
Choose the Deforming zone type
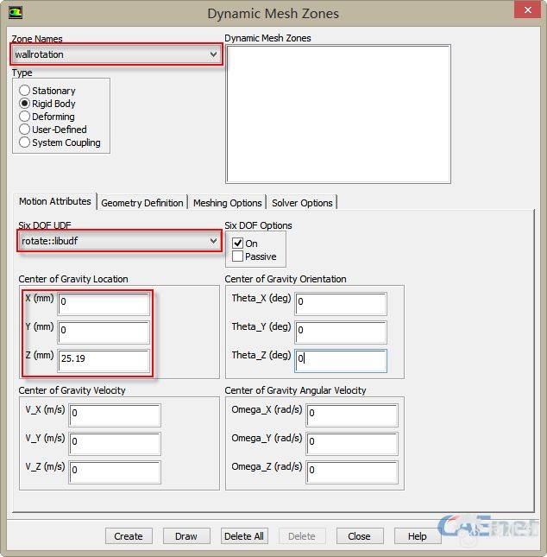click(25, 117)
